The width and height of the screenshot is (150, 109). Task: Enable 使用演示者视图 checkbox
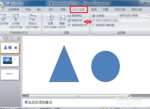pyautogui.click(x=93, y=25)
